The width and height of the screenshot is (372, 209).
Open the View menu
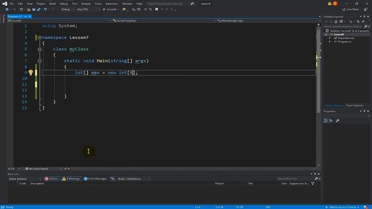[30, 3]
